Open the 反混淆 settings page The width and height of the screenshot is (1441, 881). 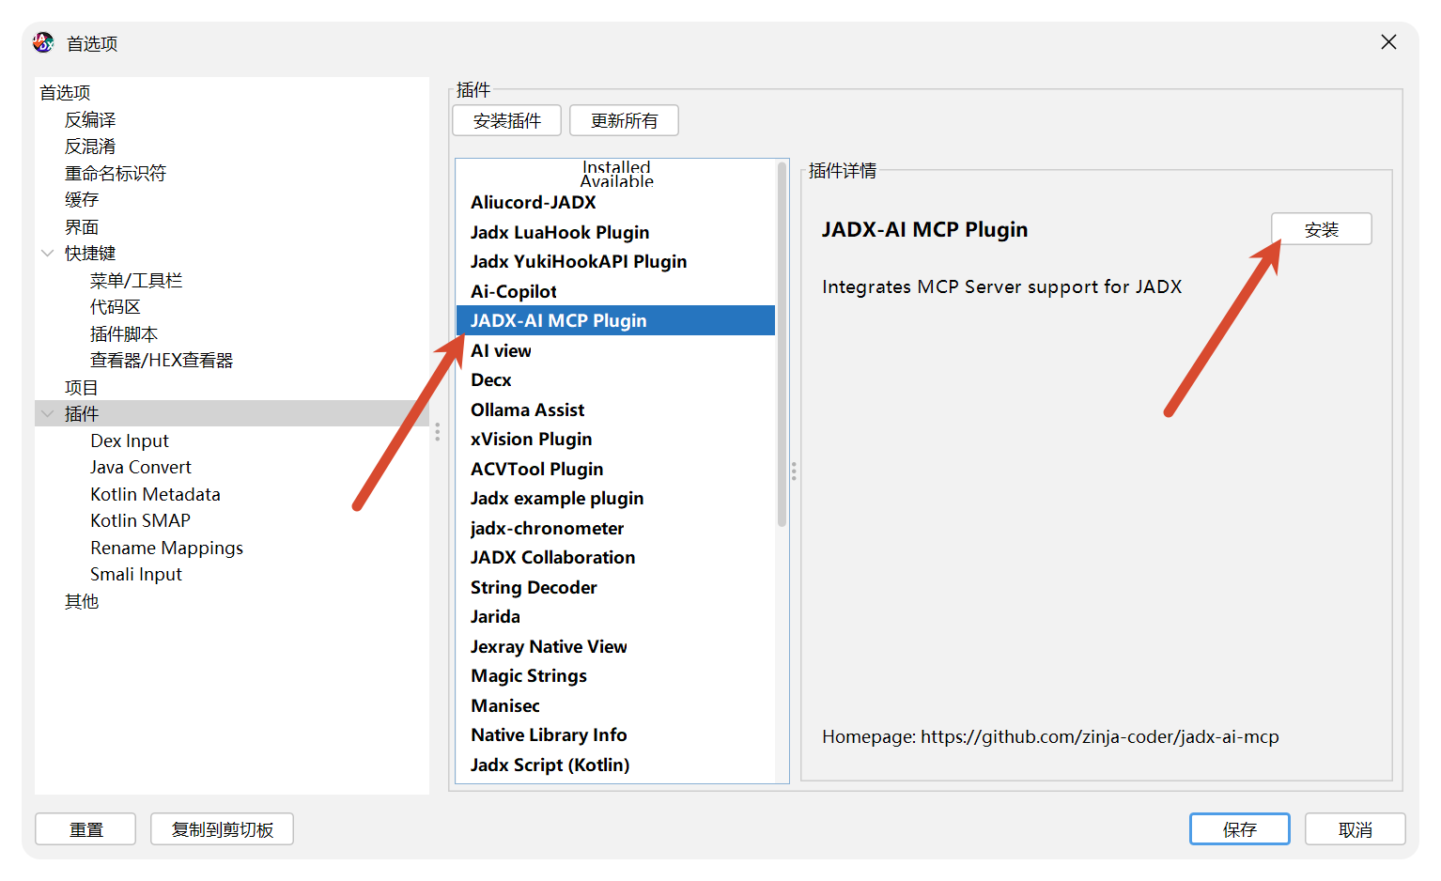[90, 147]
